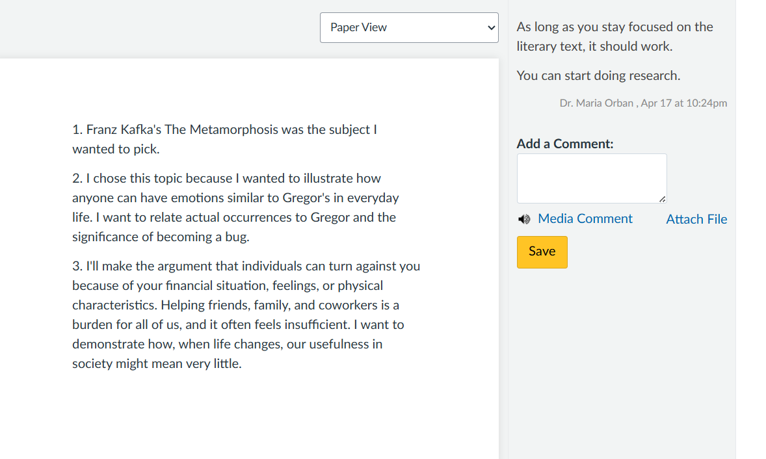This screenshot has height=459, width=766.
Task: Click the Media Comment link
Action: pos(585,218)
